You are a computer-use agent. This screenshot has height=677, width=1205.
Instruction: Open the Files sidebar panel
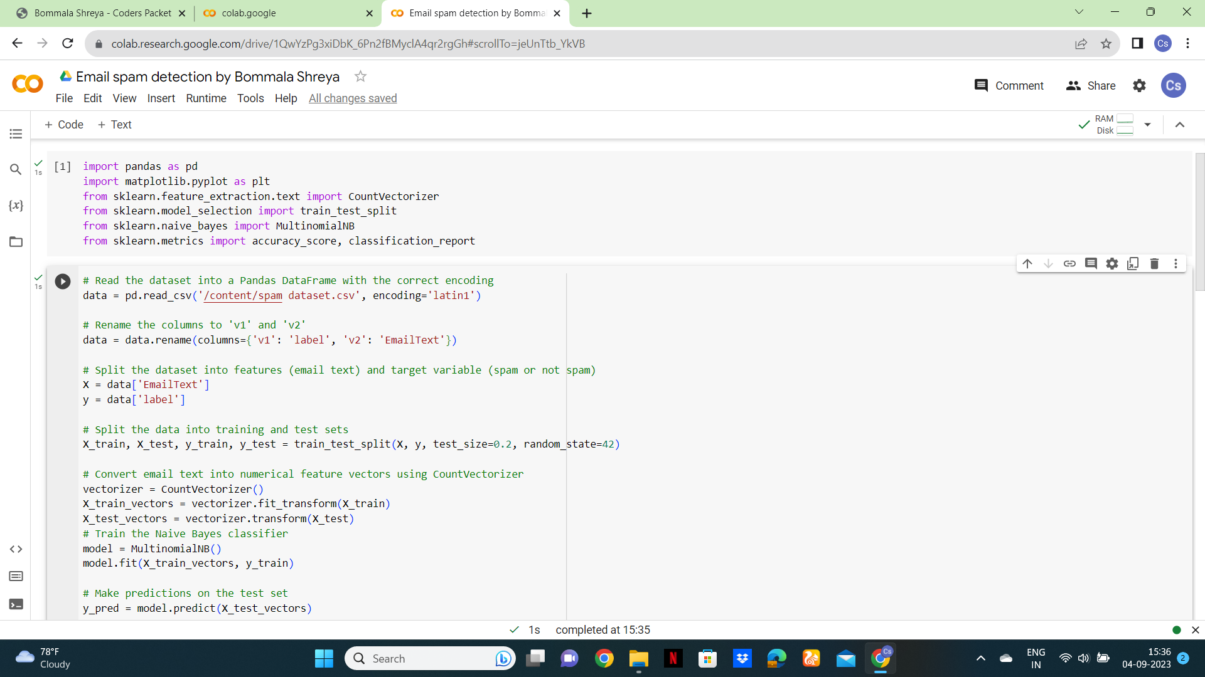(x=16, y=242)
